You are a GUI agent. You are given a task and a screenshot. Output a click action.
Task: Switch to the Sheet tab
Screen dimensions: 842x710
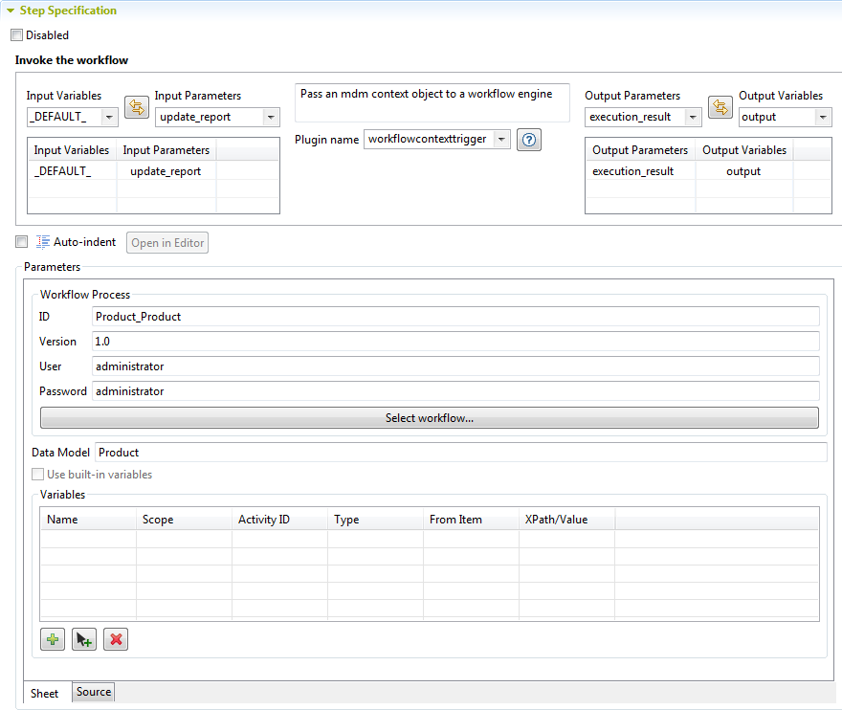[45, 693]
